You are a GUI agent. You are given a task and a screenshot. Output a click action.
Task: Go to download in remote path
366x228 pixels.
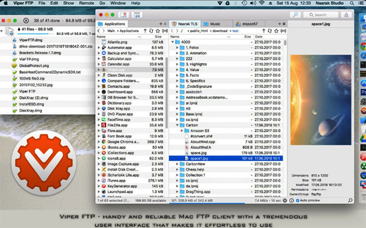220,31
